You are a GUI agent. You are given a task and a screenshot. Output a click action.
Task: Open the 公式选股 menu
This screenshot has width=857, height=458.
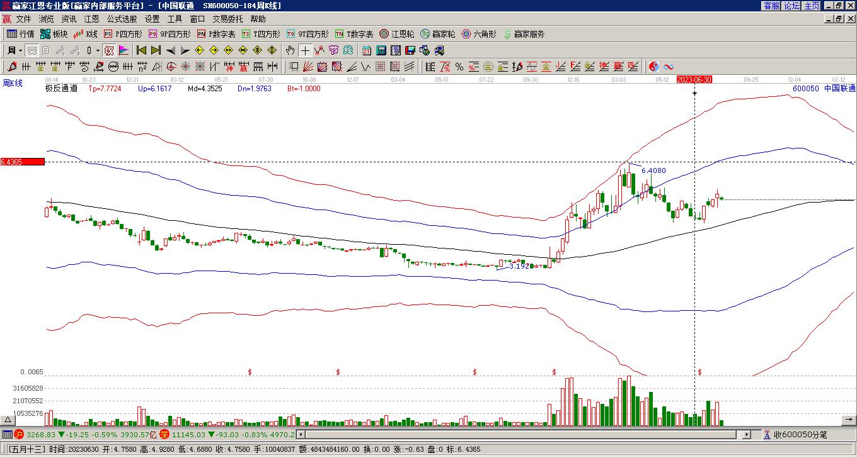click(122, 19)
